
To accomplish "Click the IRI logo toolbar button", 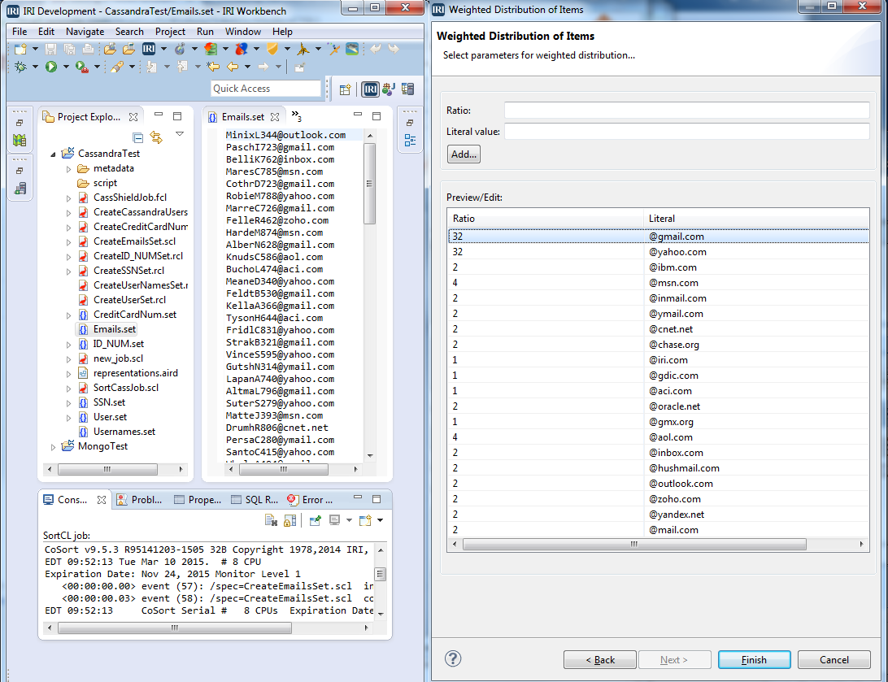I will [x=149, y=50].
